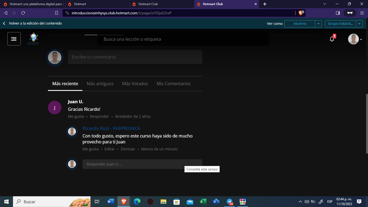Click the Brave Shields icon in address bar
Screen dimensions: 368x207
coord(301,13)
